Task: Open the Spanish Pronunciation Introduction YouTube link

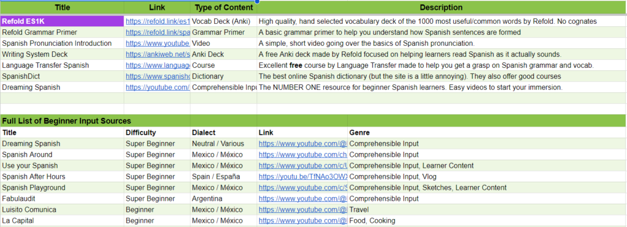Action: (x=157, y=43)
